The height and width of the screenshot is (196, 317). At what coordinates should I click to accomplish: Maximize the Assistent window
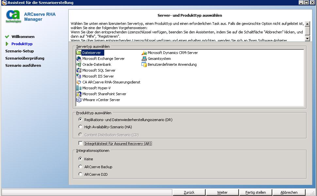click(x=306, y=2)
